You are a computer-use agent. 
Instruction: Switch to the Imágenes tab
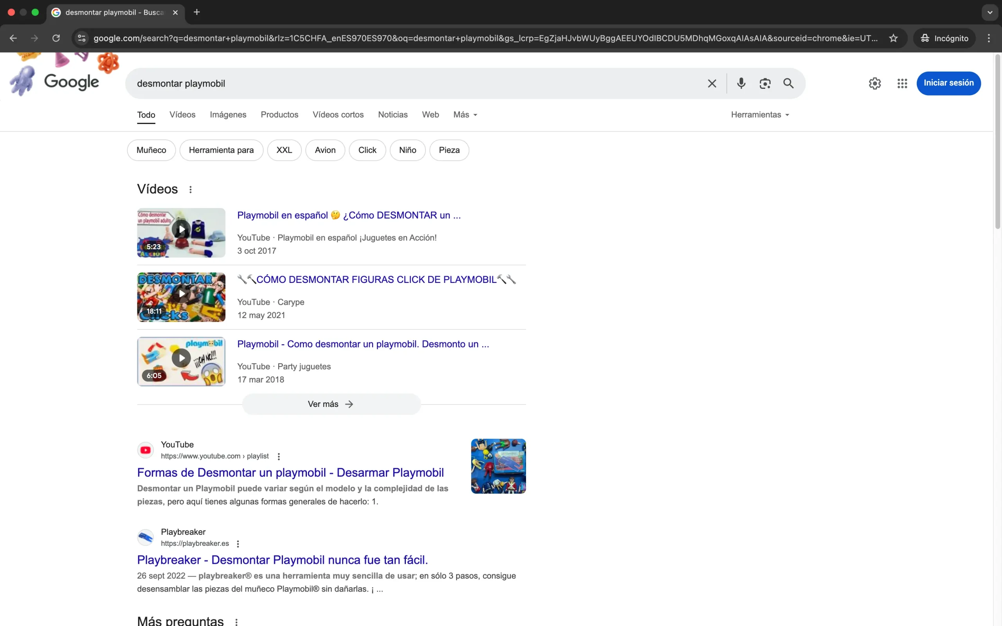tap(228, 115)
